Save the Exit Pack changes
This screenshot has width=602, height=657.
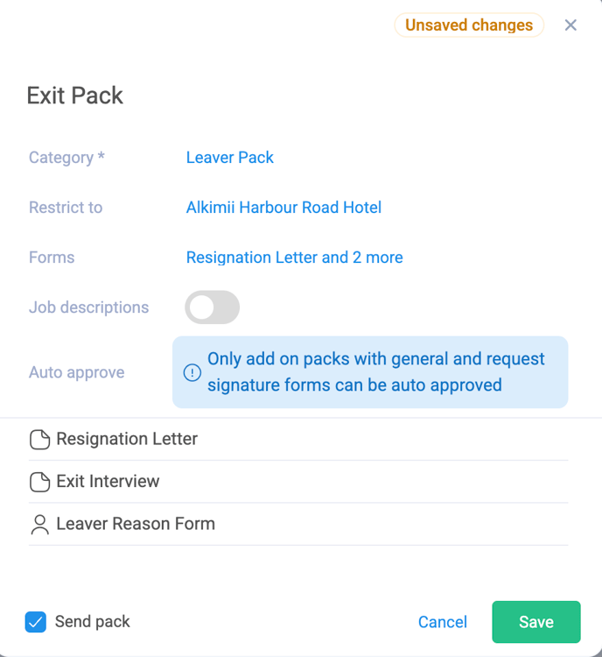coord(536,622)
